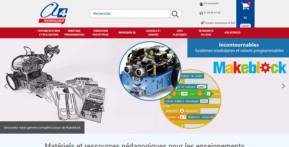Click the Makeblock logo
The height and width of the screenshot is (147, 289).
point(250,67)
